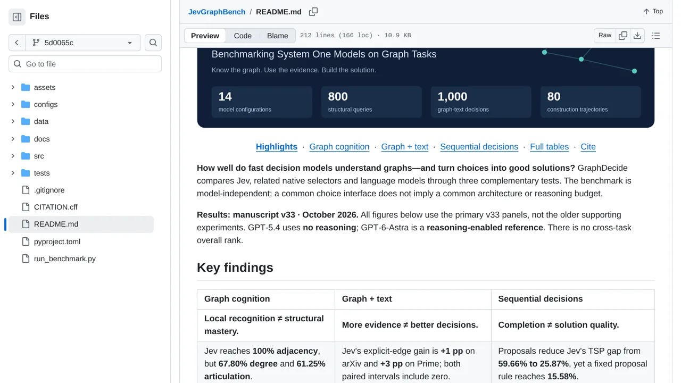Click the pyproject.toml file icon
Image resolution: width=681 pixels, height=383 pixels.
tap(26, 242)
